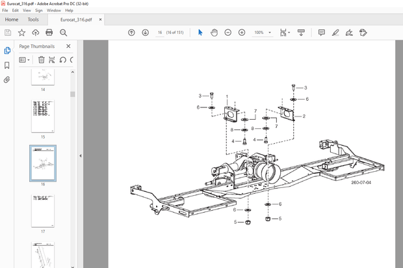Select page 18 thumbnail below page 17
The width and height of the screenshot is (403, 268).
(x=43, y=254)
